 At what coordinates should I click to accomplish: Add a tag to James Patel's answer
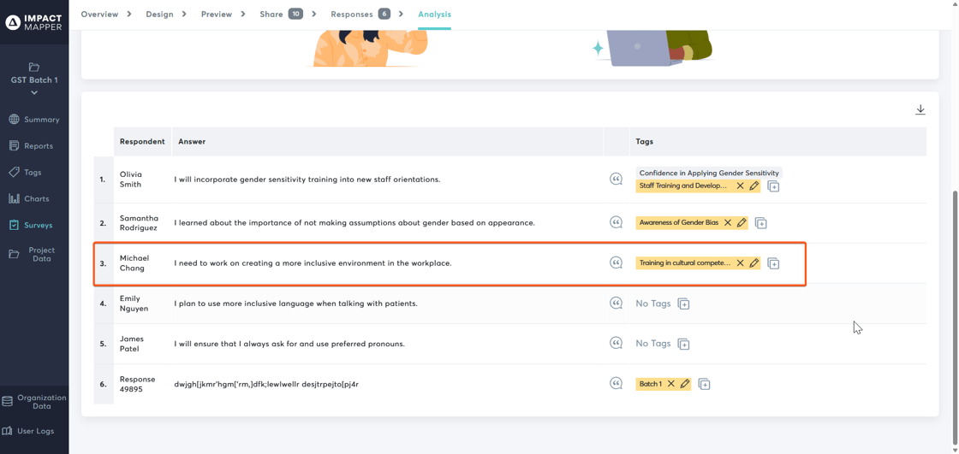click(x=683, y=344)
